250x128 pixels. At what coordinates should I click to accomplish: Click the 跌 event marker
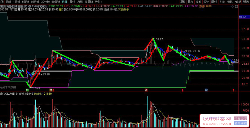[x=27, y=90]
